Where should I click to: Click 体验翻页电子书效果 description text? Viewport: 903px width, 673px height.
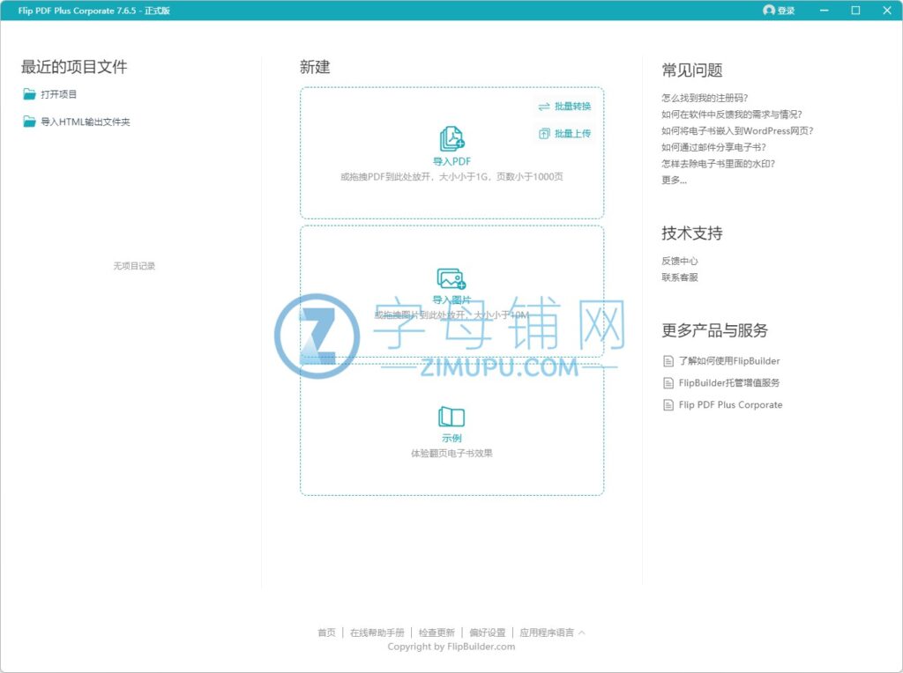[451, 454]
